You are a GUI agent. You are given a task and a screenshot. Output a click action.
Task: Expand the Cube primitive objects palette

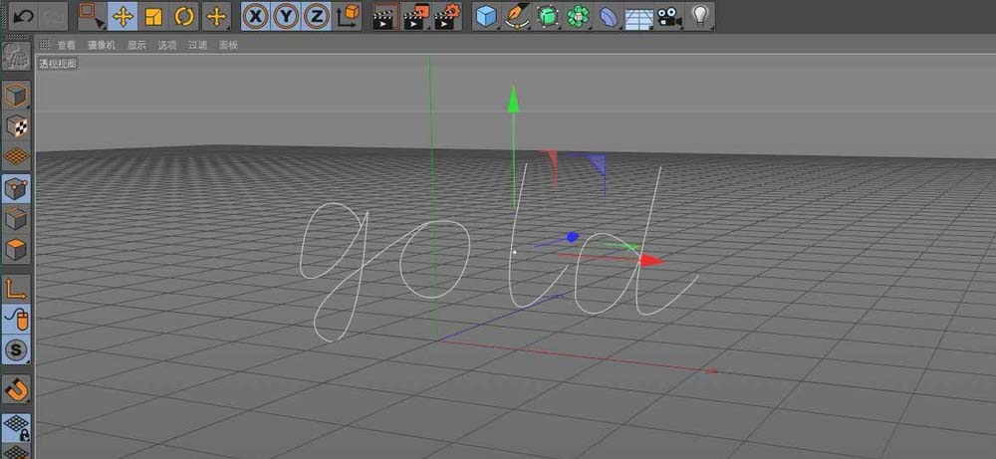485,16
